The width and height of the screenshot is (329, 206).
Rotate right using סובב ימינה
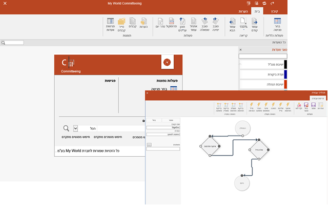coord(216,24)
